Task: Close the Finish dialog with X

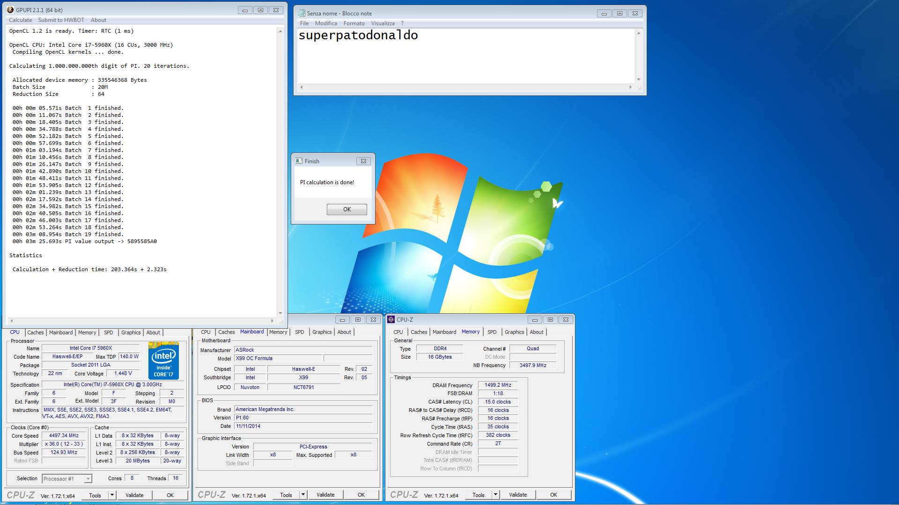Action: (363, 161)
